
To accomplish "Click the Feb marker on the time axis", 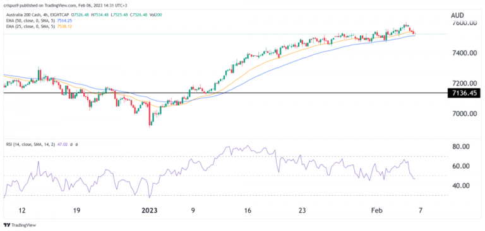I will pyautogui.click(x=378, y=211).
